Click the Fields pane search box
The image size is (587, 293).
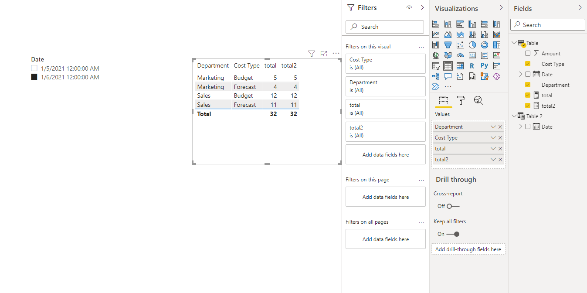548,25
